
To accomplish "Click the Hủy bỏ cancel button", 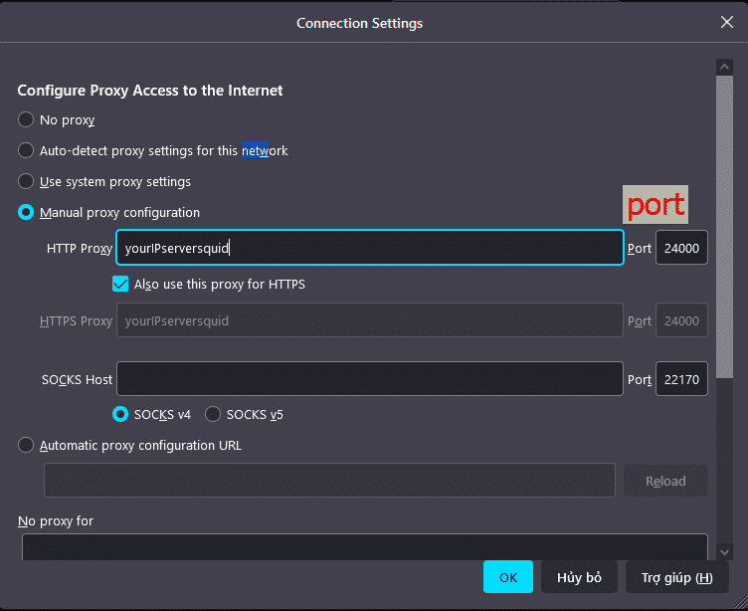I will [579, 577].
